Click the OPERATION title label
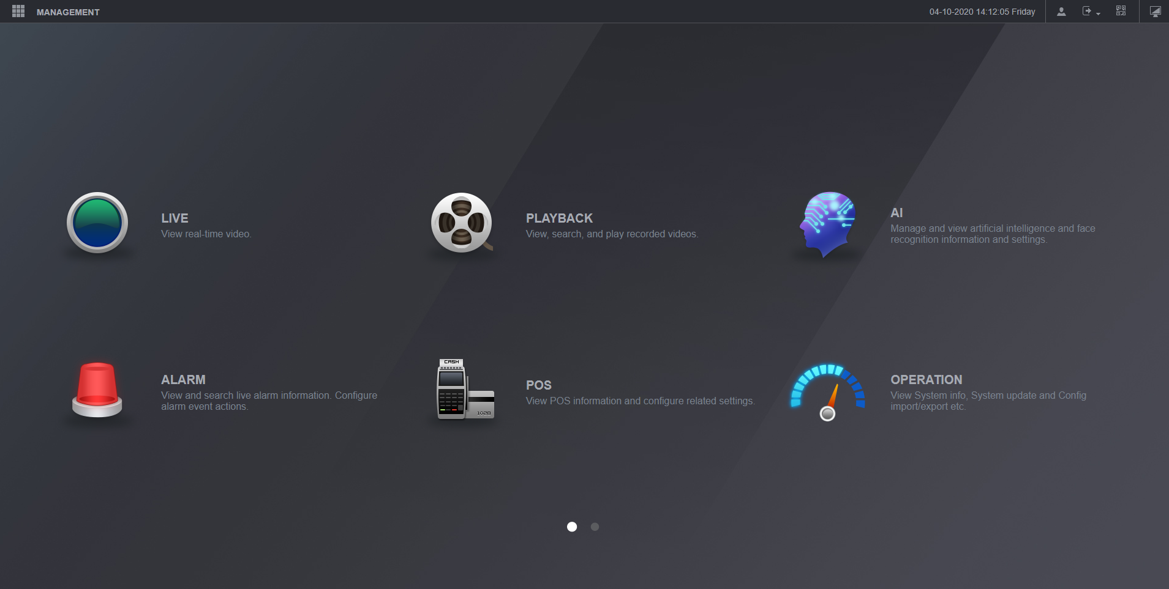 (x=926, y=380)
